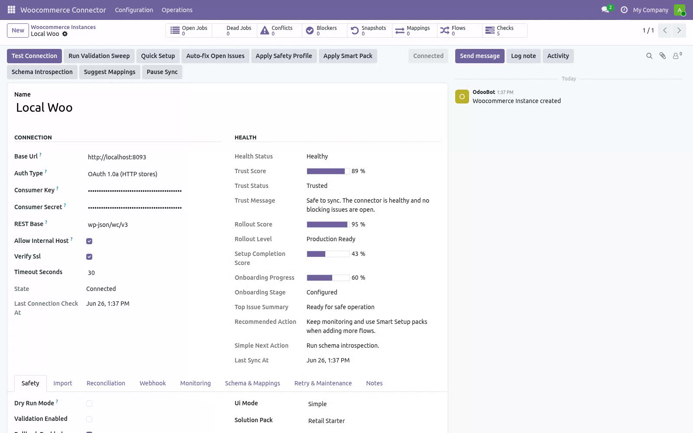Show help tooltip for Consumer Secret
This screenshot has height=433, width=693.
(65, 205)
